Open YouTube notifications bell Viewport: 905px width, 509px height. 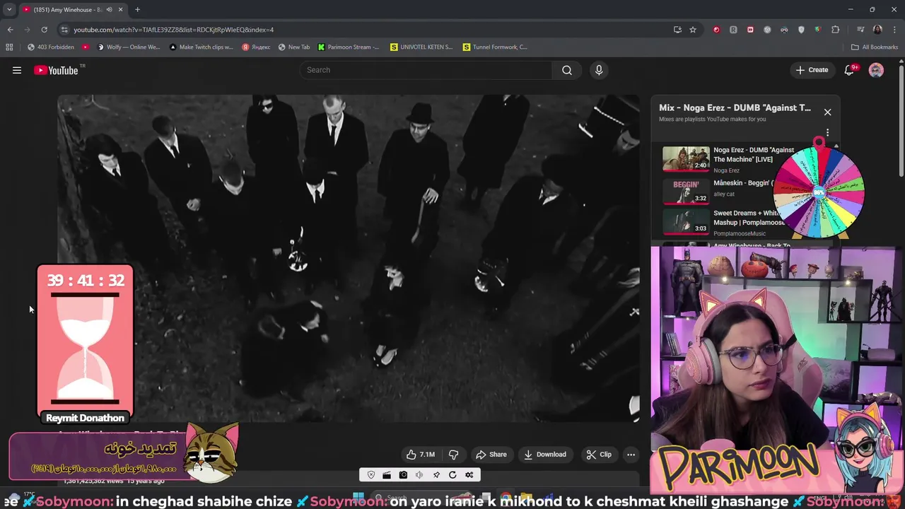point(850,70)
